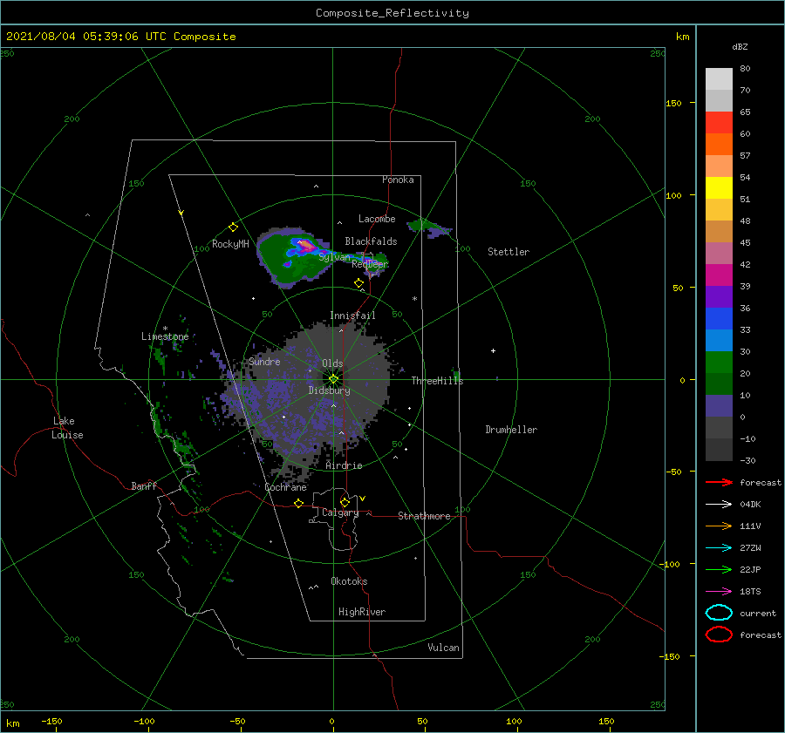
Task: Click the Sundre label
Action: [264, 362]
